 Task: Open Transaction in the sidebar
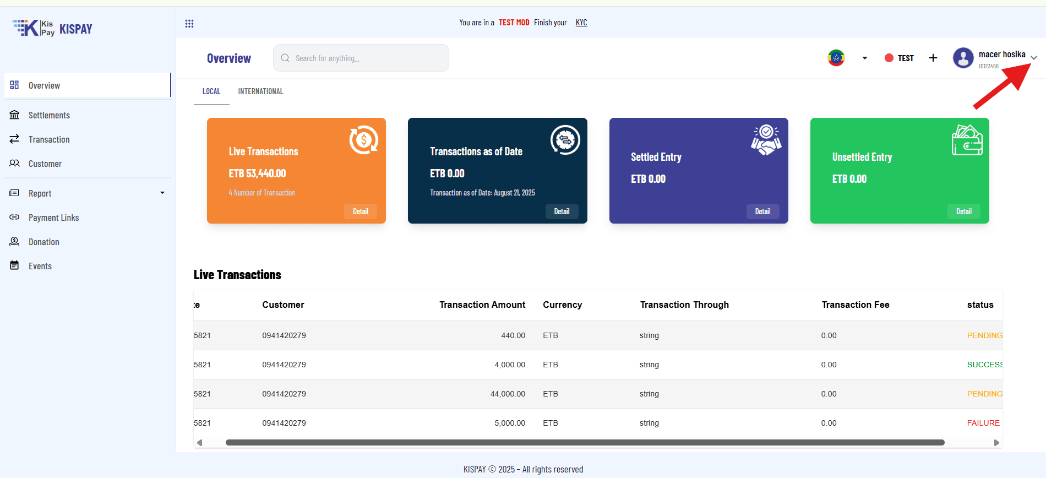[x=88, y=139]
